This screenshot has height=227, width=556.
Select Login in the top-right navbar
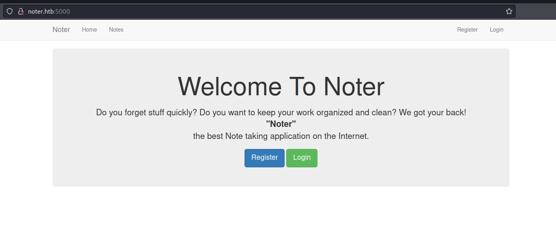click(x=496, y=30)
